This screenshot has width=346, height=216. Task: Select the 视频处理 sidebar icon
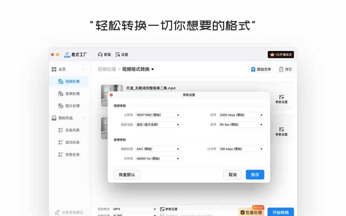[x=61, y=81]
